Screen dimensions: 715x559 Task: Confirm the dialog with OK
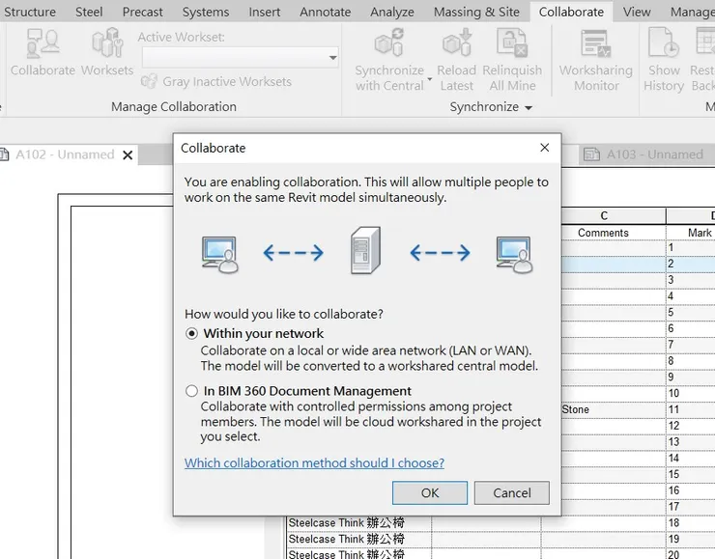tap(430, 493)
